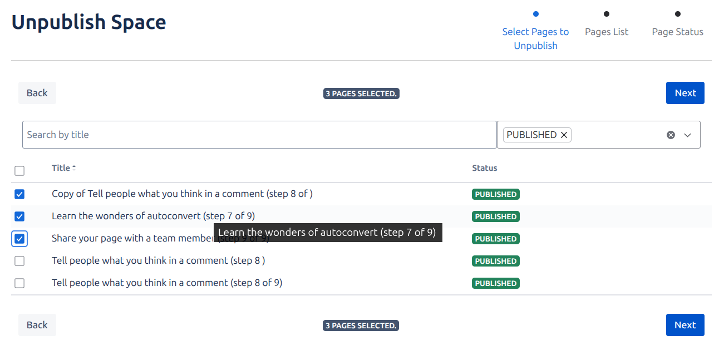The width and height of the screenshot is (719, 355).
Task: Toggle the select-all checkbox in the header
Action: (19, 171)
